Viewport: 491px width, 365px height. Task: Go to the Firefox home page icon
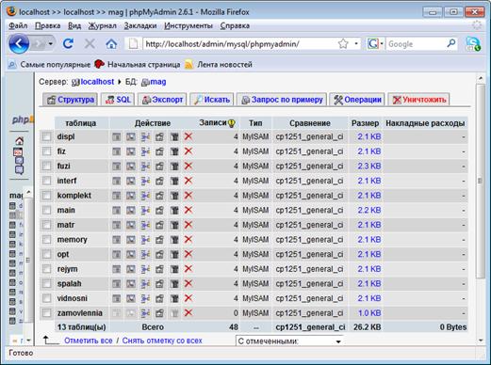111,44
